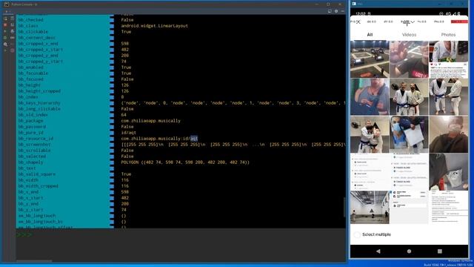Click the settings gear in Python Console toolbar
474x267 pixels.
336,11
